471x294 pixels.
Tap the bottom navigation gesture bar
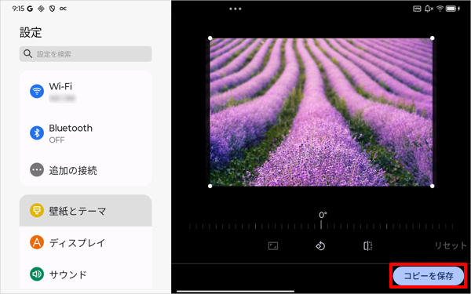235,291
